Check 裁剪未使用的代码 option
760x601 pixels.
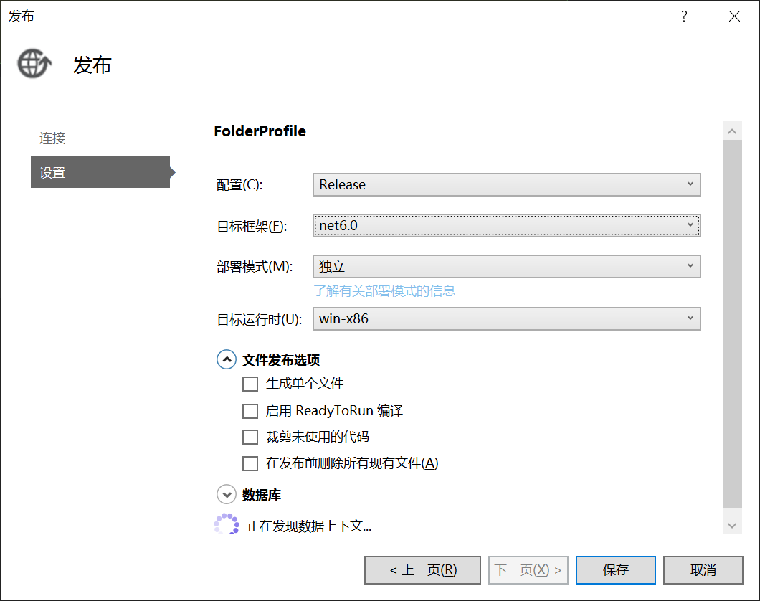[250, 437]
